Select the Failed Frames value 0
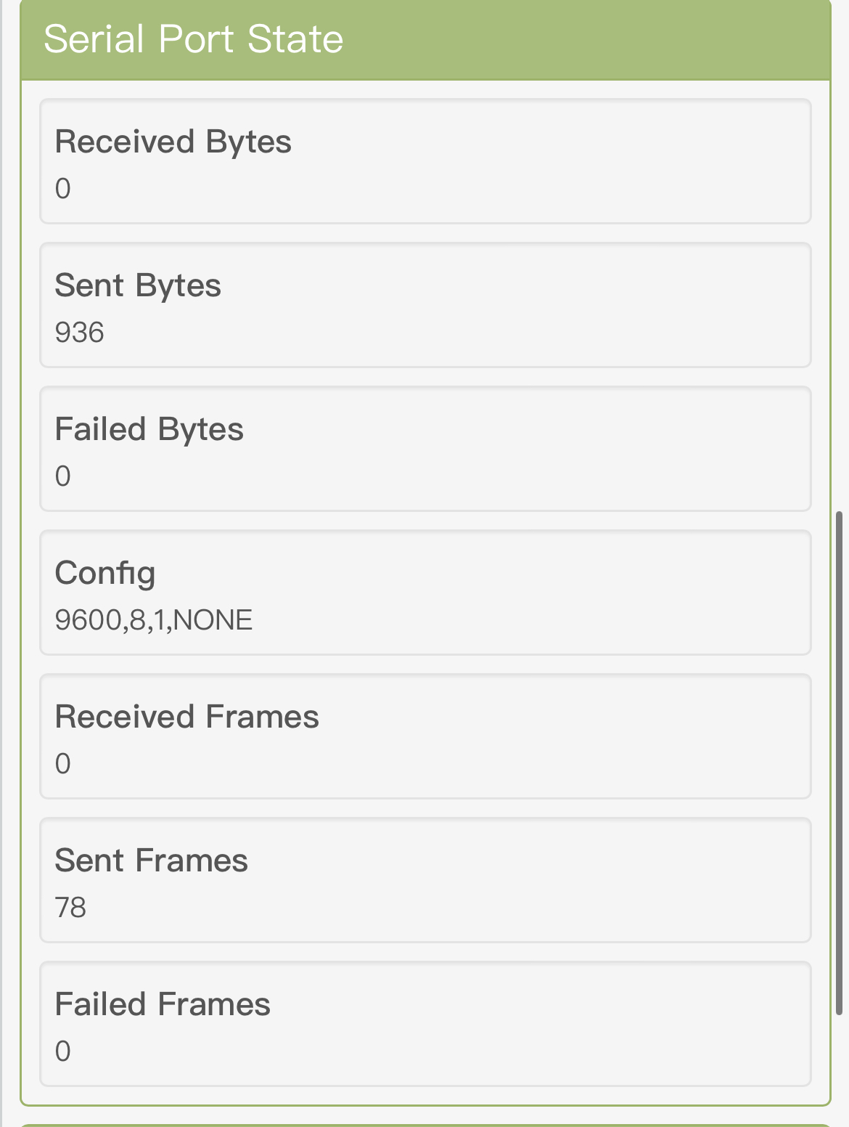This screenshot has width=849, height=1127. [63, 1051]
